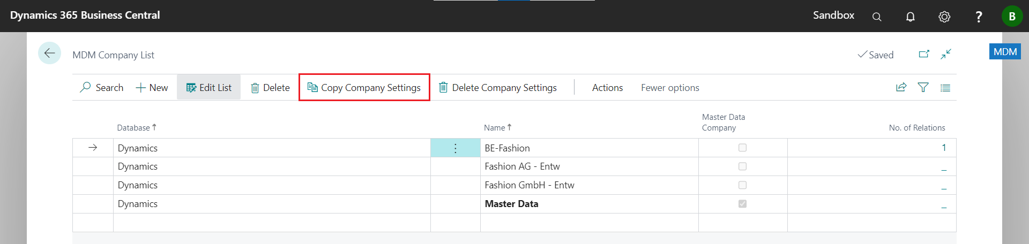This screenshot has width=1029, height=244.
Task: Open the list view layout icon
Action: (945, 88)
